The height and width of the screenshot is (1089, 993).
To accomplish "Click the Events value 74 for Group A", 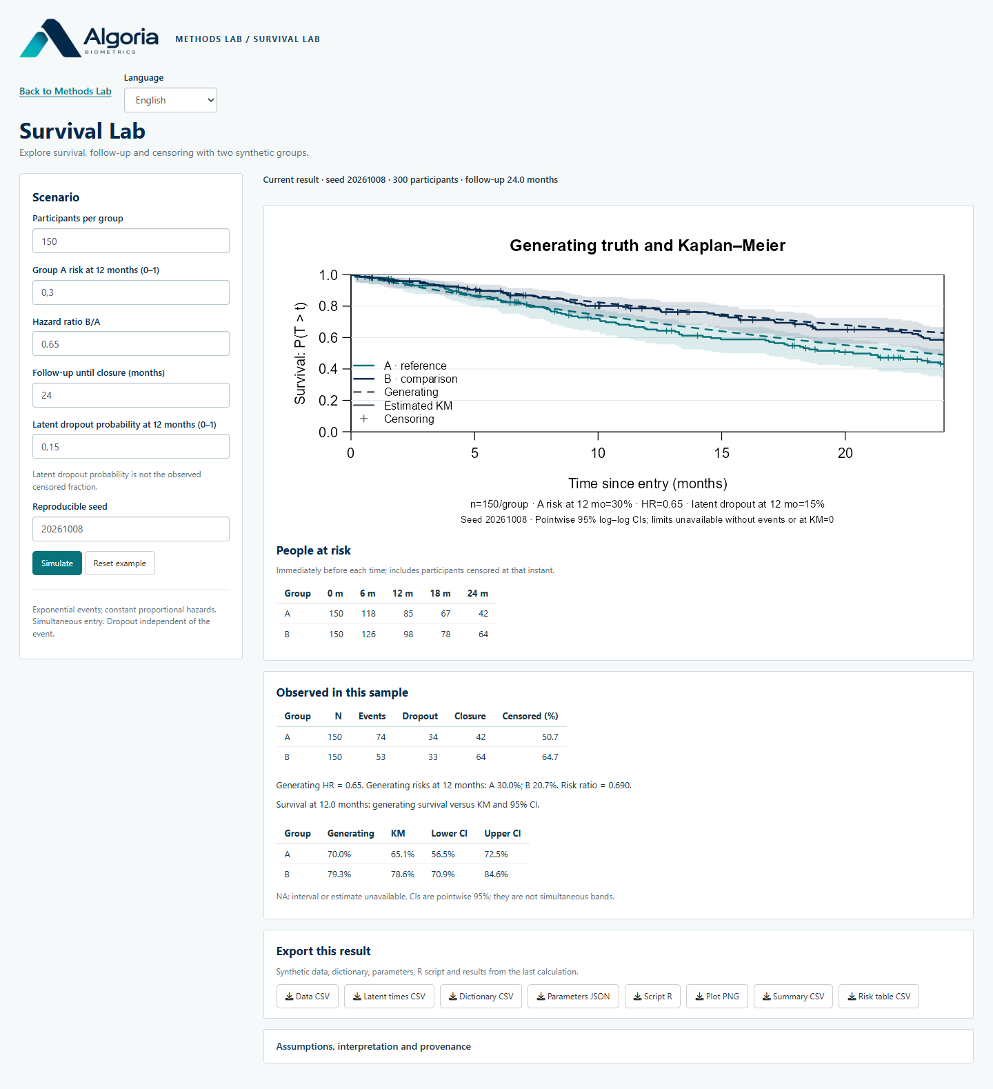I will (x=381, y=737).
